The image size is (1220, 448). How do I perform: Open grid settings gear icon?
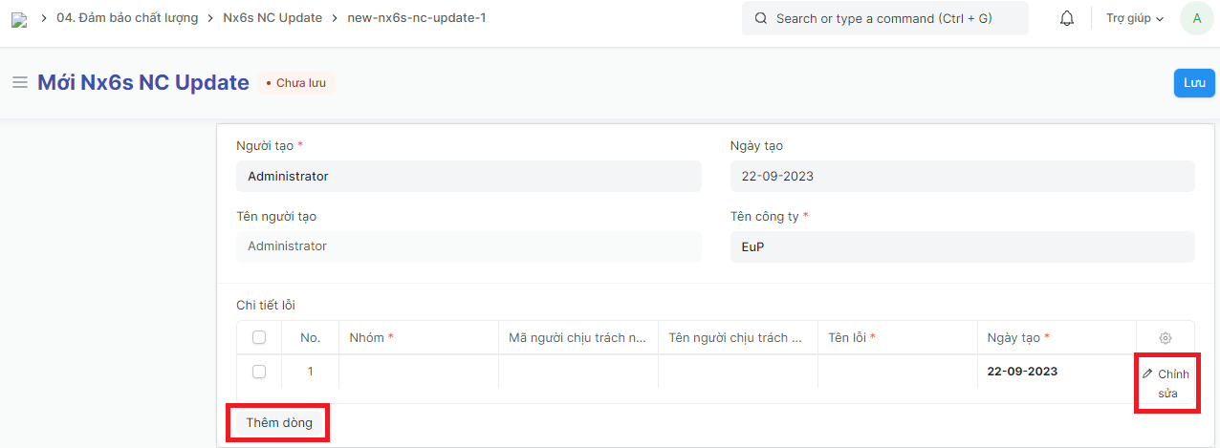[1165, 338]
